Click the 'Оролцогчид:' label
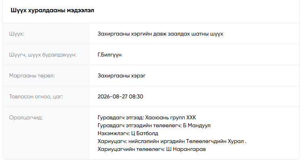 pyautogui.click(x=26, y=118)
